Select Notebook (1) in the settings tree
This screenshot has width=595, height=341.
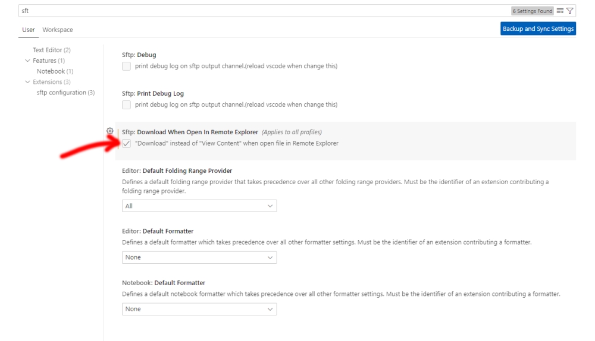pyautogui.click(x=55, y=71)
